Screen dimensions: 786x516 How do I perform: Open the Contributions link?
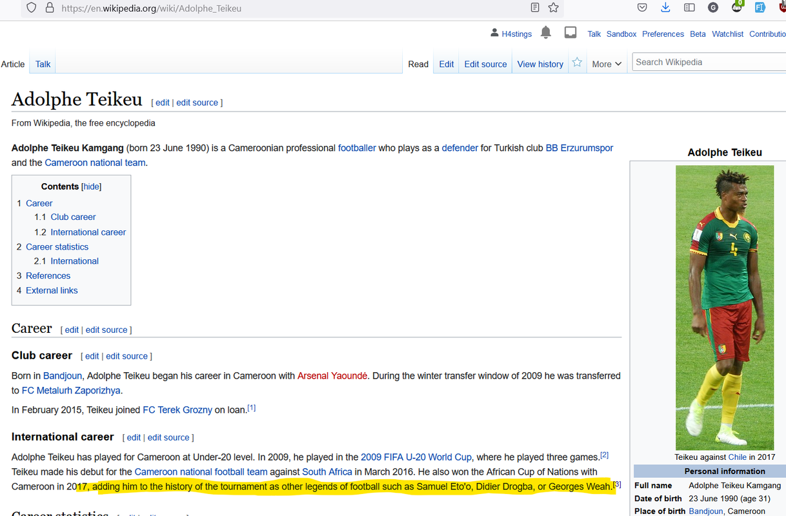[767, 34]
